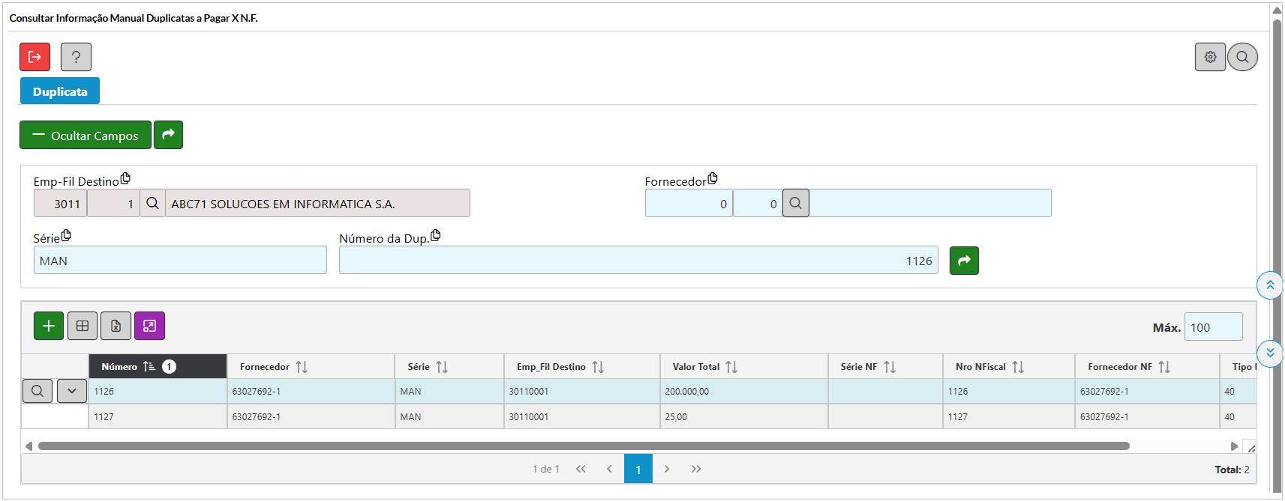Viewport: 1285px width, 501px height.
Task: Select the Duplicata tab
Action: [x=60, y=91]
